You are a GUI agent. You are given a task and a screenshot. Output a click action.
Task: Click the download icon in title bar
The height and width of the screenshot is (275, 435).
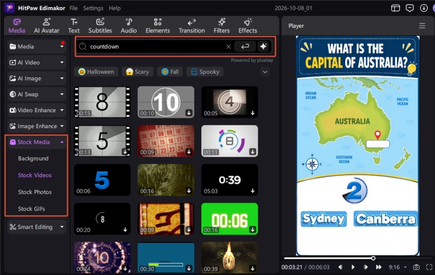pos(423,8)
